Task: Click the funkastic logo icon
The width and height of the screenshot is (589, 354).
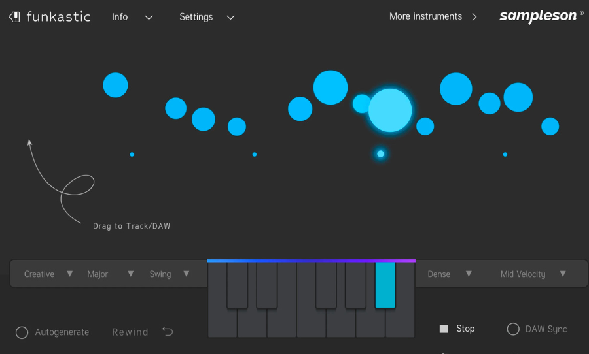Action: click(14, 17)
